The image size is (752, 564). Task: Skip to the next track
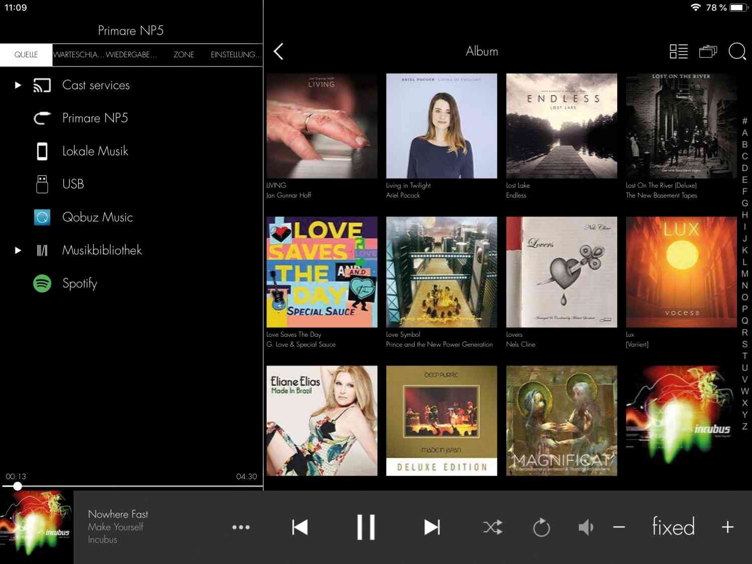coord(432,527)
